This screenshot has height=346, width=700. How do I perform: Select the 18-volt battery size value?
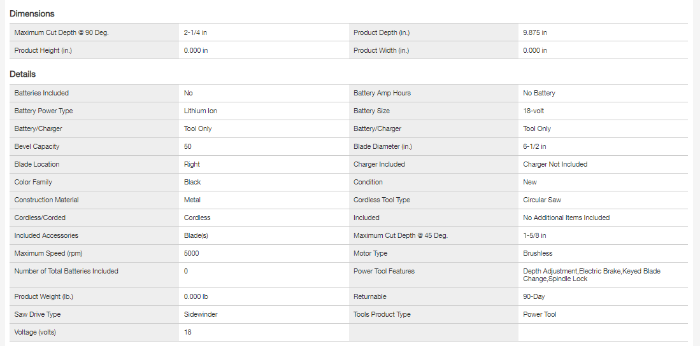[533, 111]
